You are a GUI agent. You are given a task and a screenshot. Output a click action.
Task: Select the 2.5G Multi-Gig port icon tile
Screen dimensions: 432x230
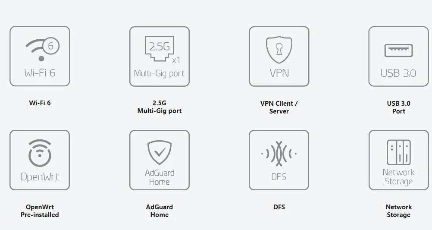(159, 56)
